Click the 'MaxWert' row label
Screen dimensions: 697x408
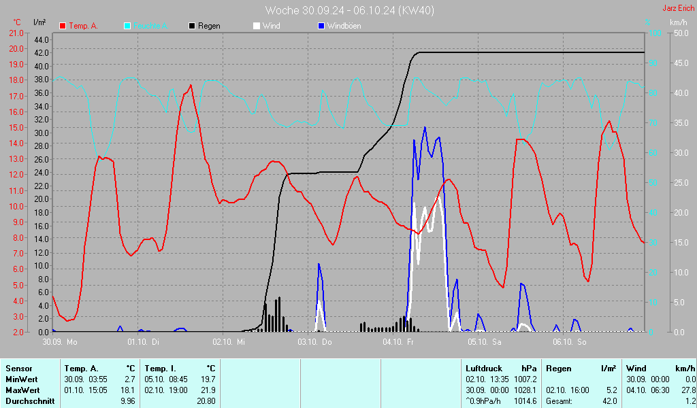(22, 390)
